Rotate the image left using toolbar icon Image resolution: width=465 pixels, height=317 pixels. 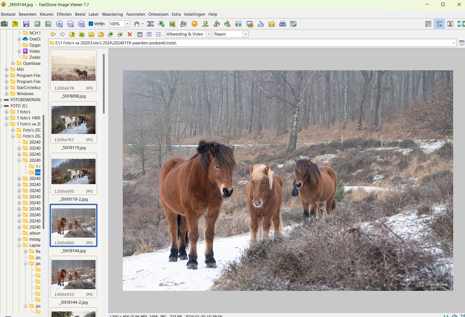(217, 24)
